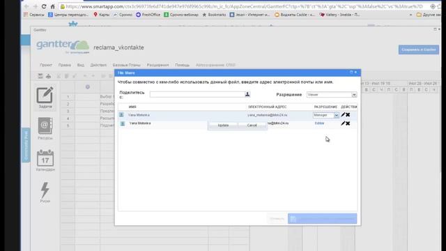446x251 pixels.
Task: Open the Базовые Планы menu
Action: pyautogui.click(x=127, y=65)
